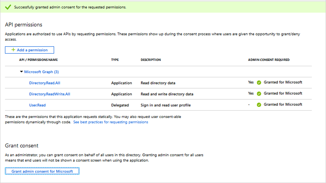This screenshot has width=326, height=183.
Task: Click Application type in Directory.ReadWrite.All row
Action: pyautogui.click(x=122, y=94)
